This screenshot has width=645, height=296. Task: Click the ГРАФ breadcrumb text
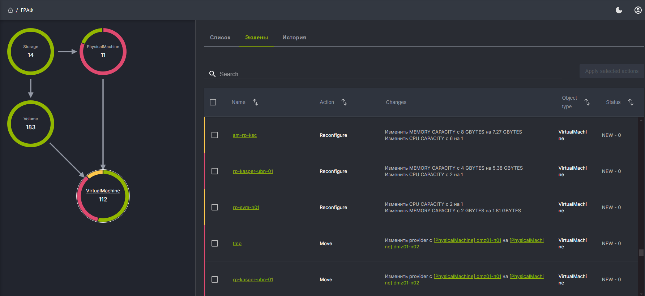(27, 10)
